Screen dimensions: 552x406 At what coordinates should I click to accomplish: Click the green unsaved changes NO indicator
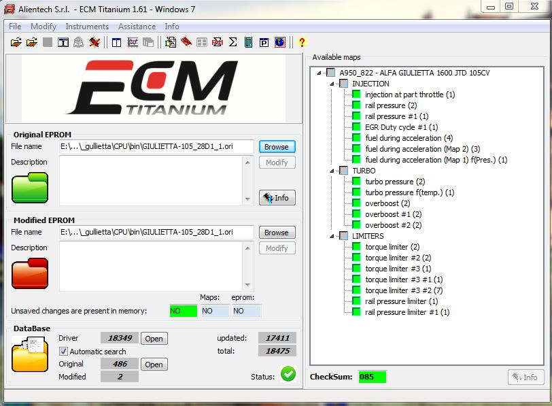click(183, 311)
